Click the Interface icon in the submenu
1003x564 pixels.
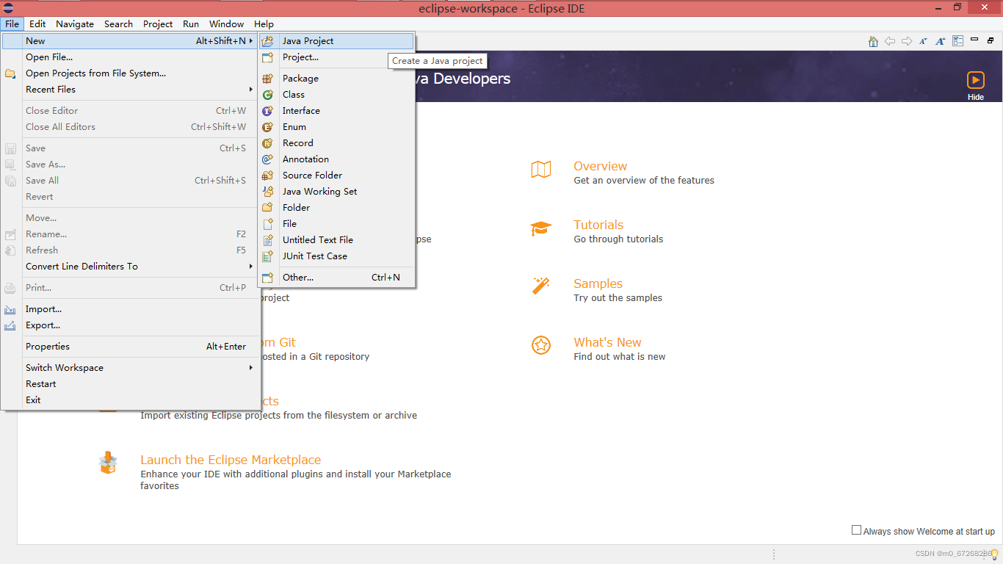[268, 111]
